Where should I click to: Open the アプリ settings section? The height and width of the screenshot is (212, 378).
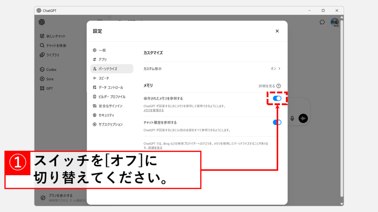111,59
